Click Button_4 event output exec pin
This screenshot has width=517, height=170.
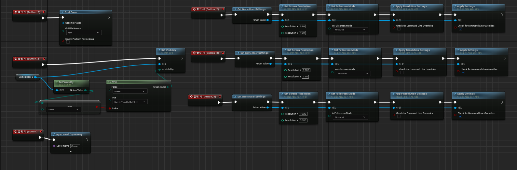point(219,102)
